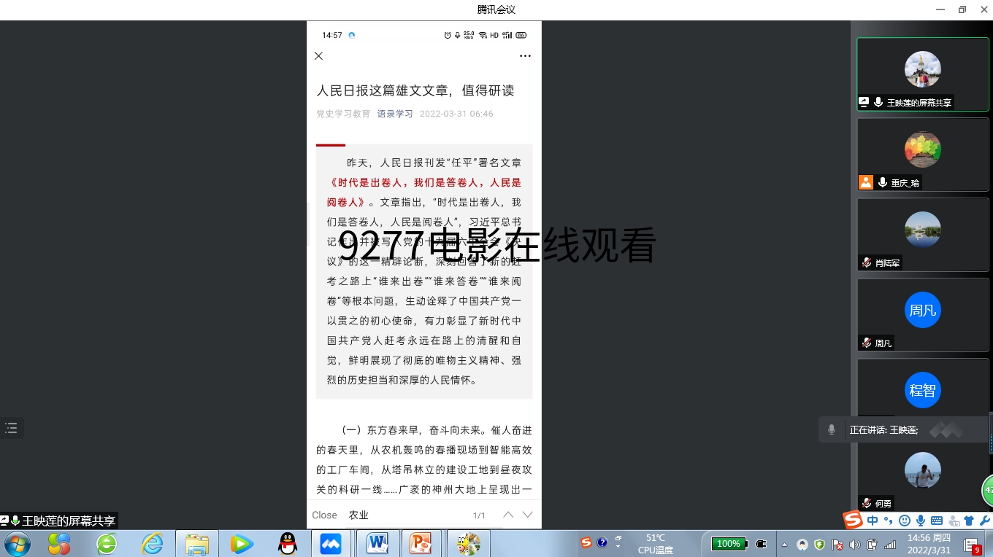Open QQ penguin icon on the taskbar
Screen dimensions: 993x557
(288, 544)
